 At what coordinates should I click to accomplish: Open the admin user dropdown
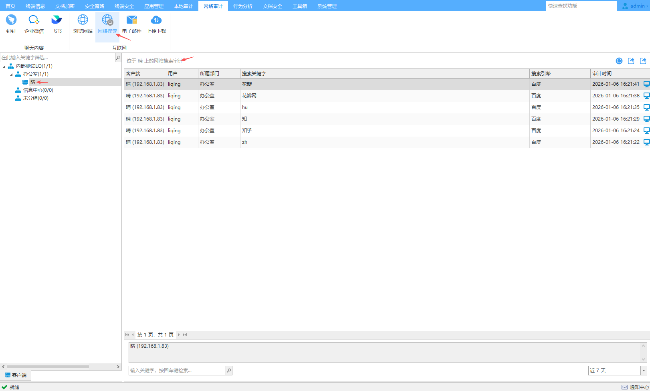636,6
